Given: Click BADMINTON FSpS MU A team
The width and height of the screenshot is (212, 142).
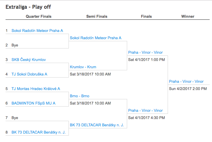Looking at the screenshot, I should (x=34, y=103).
